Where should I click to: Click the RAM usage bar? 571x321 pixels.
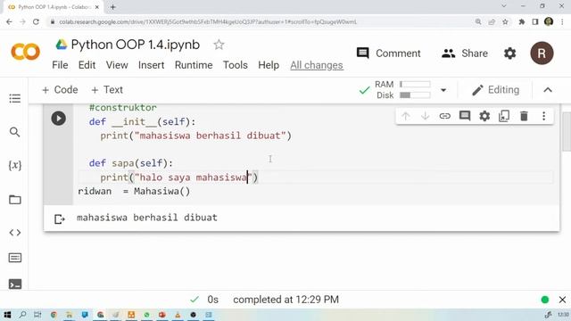pyautogui.click(x=415, y=84)
